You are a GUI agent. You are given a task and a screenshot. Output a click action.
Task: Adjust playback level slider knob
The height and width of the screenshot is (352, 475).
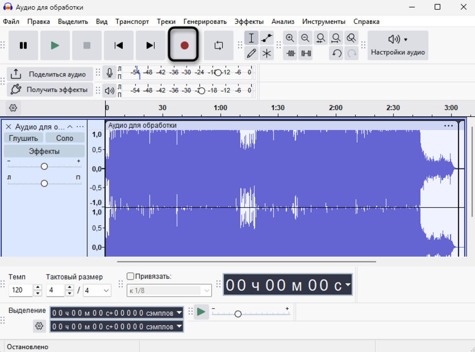click(x=202, y=91)
